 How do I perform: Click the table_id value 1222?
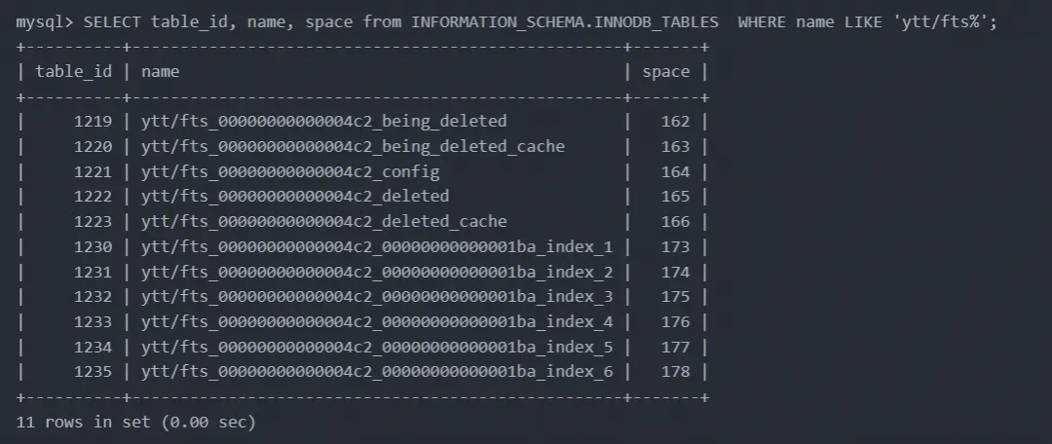[x=94, y=197]
